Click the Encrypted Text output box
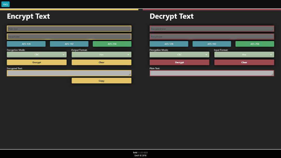The height and width of the screenshot is (158, 281). [x=69, y=73]
